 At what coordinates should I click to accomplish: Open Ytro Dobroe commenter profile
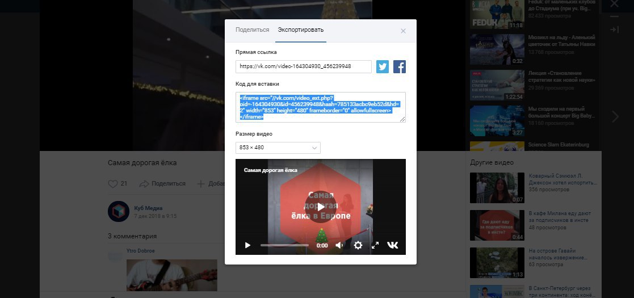140,251
